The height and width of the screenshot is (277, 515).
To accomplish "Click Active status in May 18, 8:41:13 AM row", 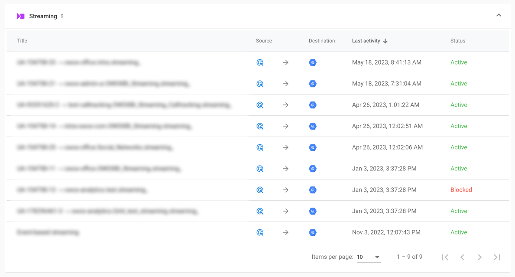I will pos(459,62).
